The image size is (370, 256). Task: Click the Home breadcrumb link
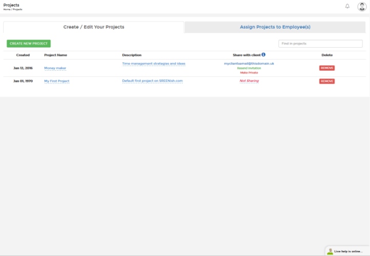coord(7,9)
